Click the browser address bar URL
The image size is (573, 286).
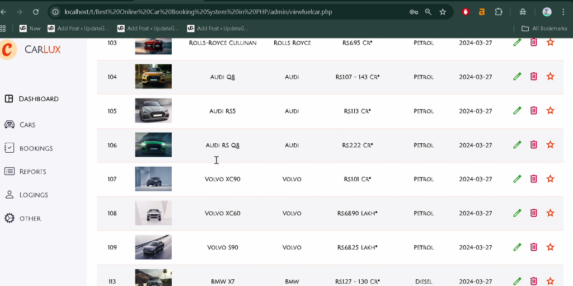198,12
